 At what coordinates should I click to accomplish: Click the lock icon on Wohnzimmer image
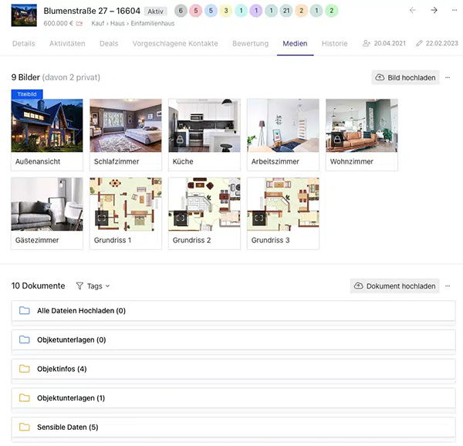point(337,140)
